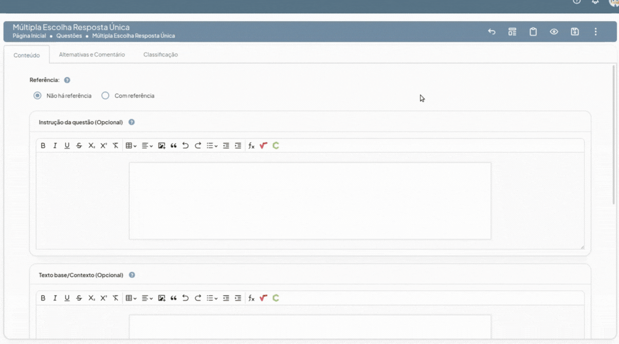Click inside the Instrução da questão text area
This screenshot has width=619, height=344.
309,201
